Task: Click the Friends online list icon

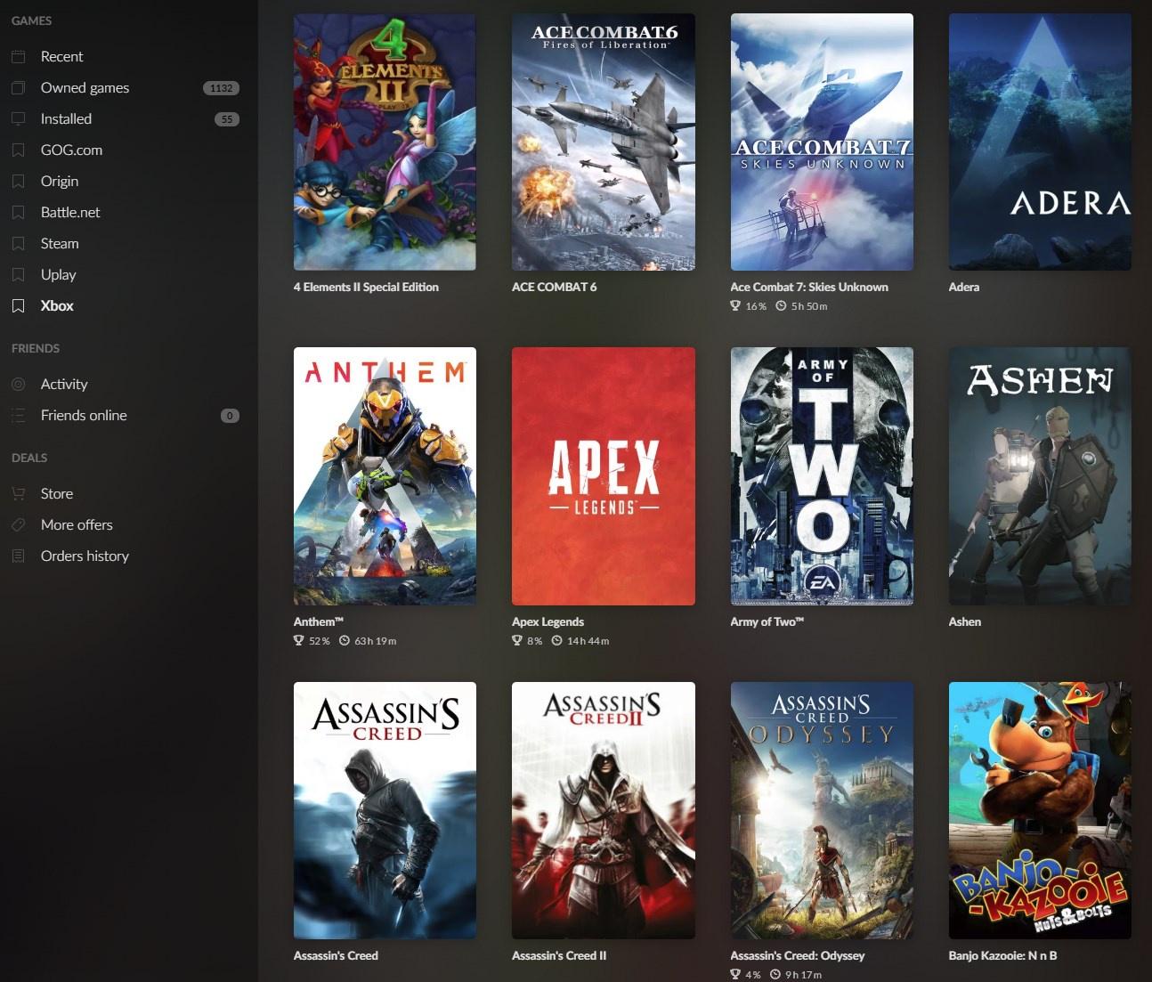Action: 18,416
